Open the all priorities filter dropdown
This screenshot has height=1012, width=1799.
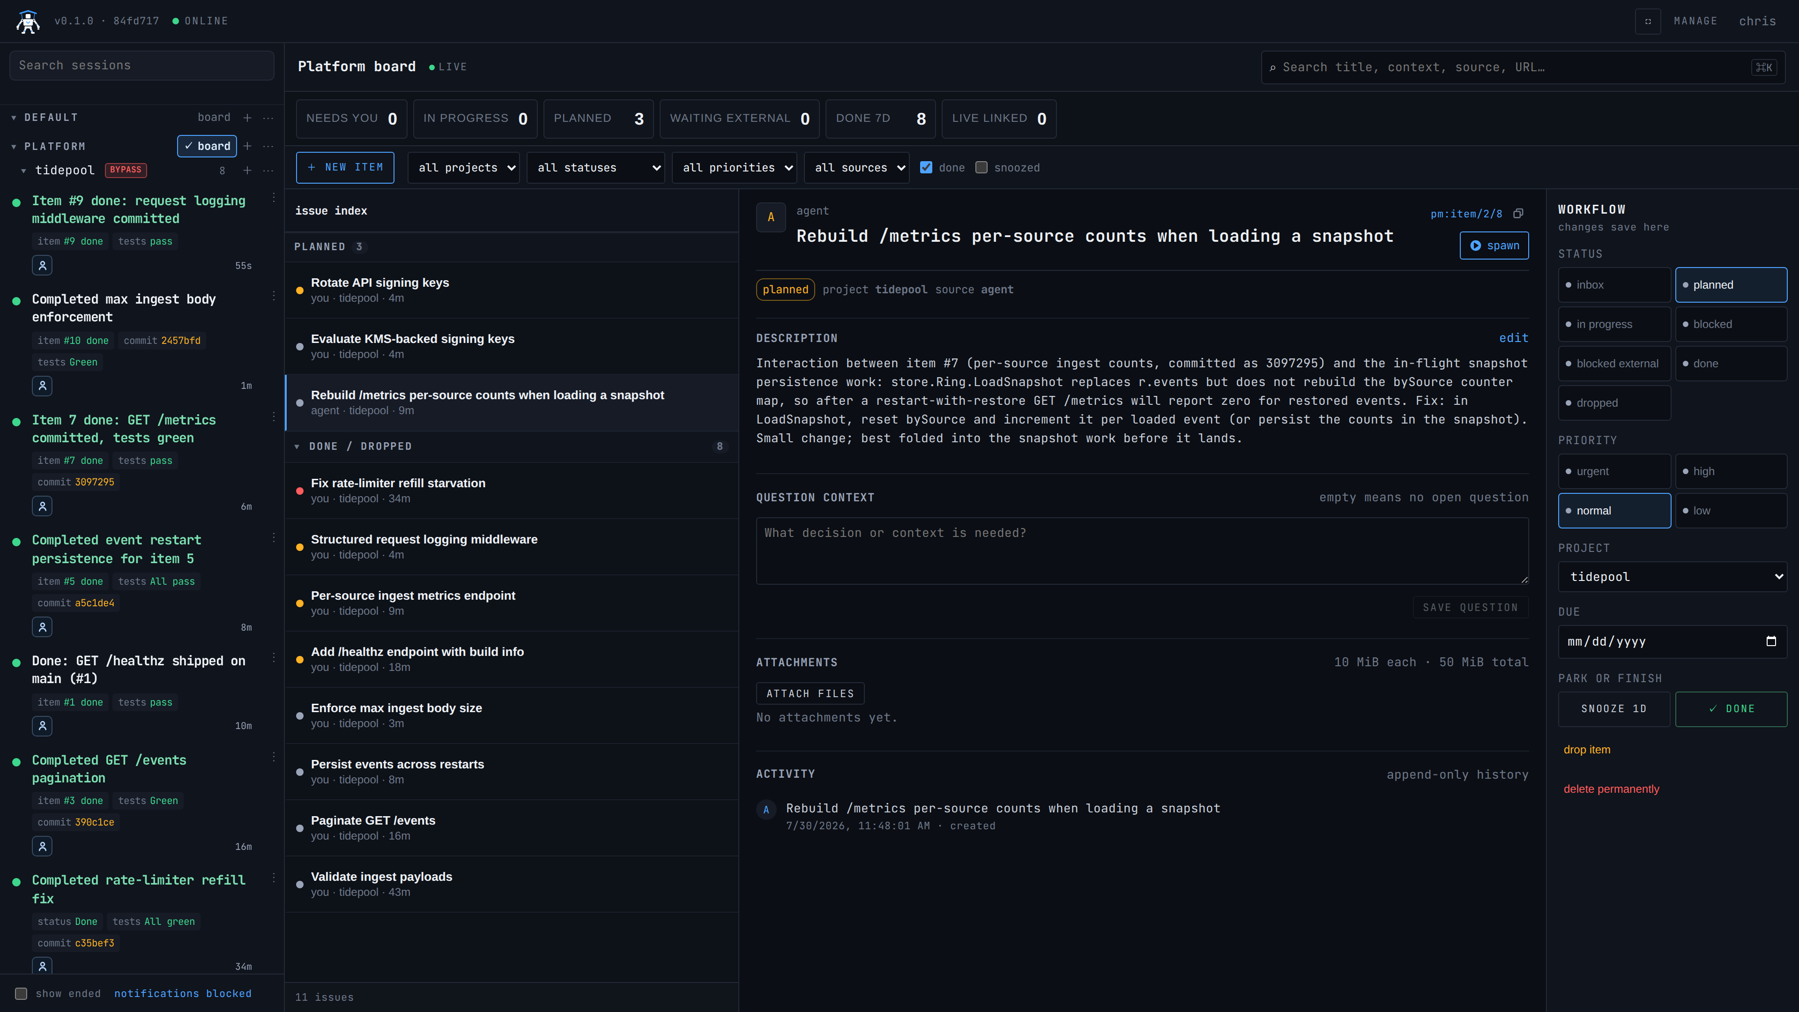(x=734, y=168)
